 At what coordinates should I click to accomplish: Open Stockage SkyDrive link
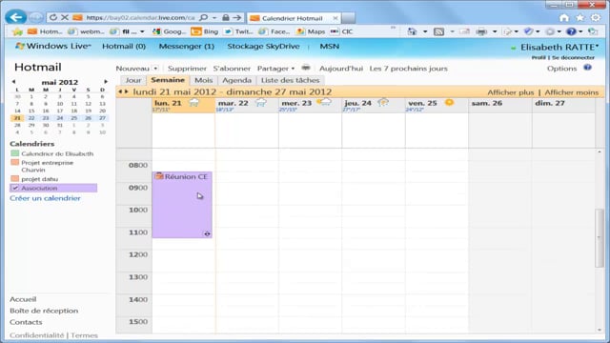click(x=263, y=47)
